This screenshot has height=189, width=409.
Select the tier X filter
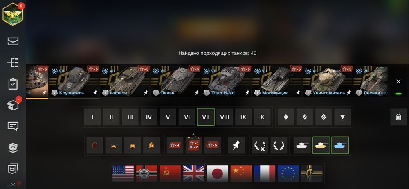262,117
